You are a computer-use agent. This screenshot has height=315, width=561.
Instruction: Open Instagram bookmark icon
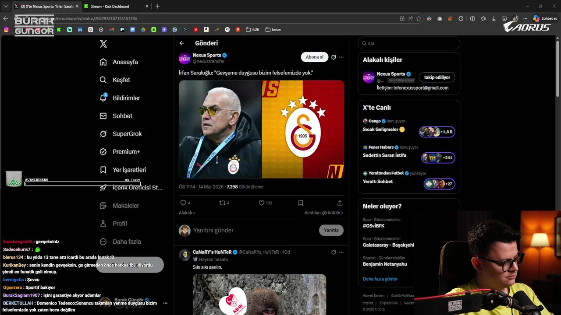click(6, 30)
